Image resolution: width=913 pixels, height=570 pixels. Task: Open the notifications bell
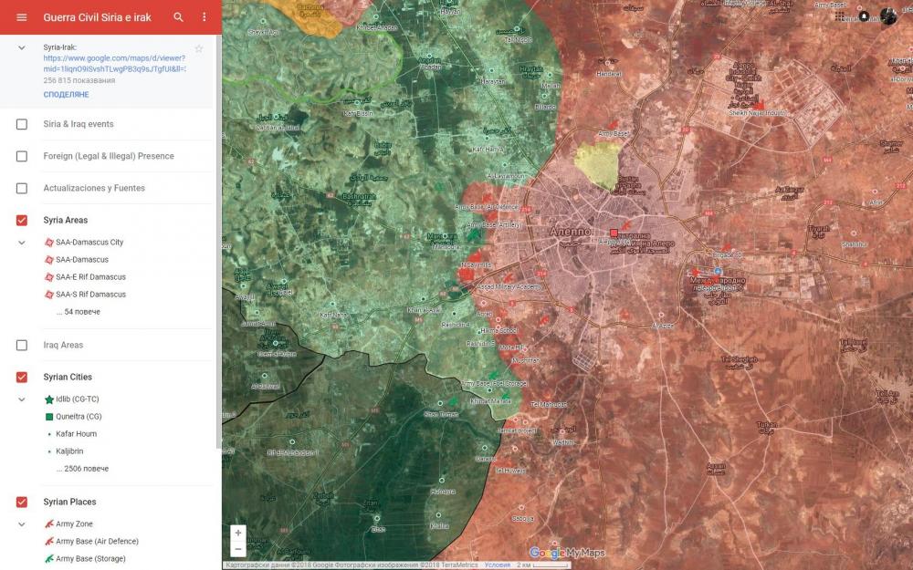point(864,16)
